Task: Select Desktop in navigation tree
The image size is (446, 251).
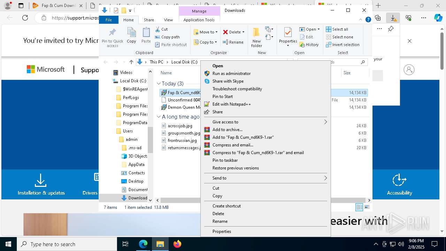Action: [136, 181]
